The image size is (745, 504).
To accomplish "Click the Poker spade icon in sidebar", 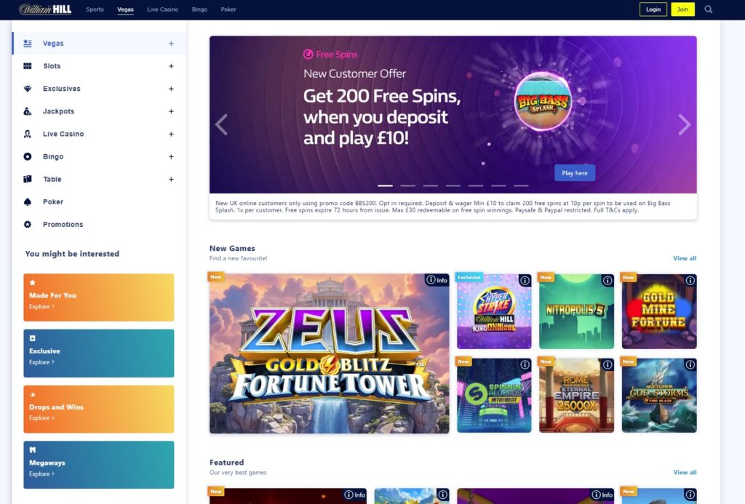I will [x=28, y=202].
